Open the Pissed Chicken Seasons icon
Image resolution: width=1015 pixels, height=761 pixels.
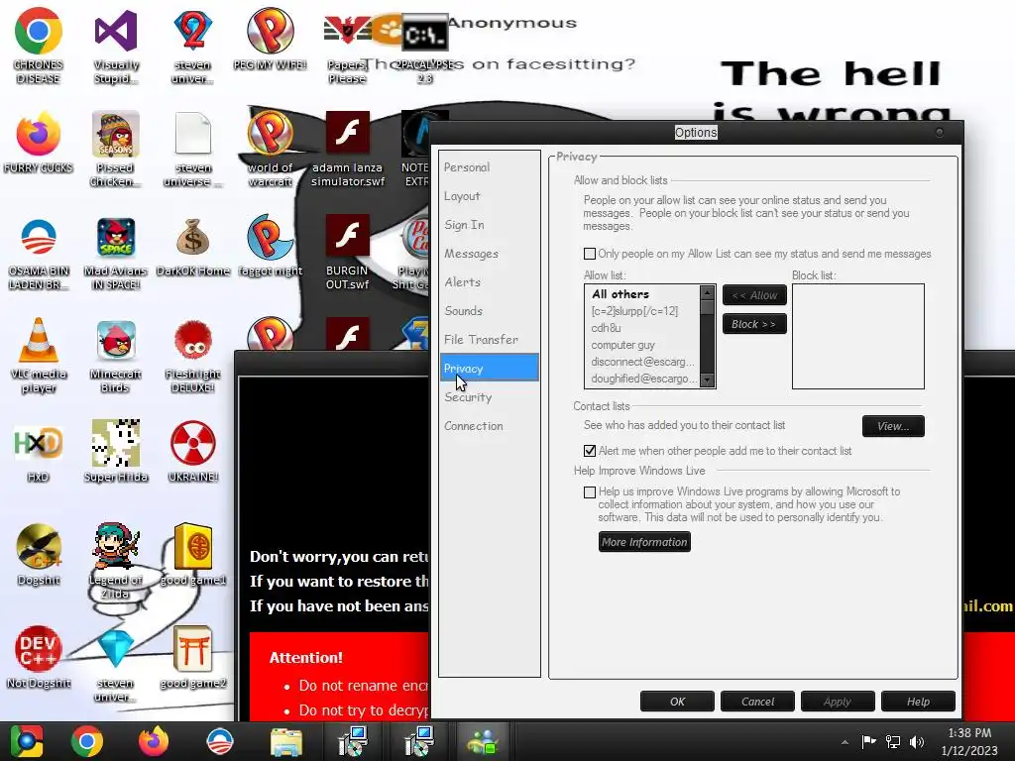[116, 149]
